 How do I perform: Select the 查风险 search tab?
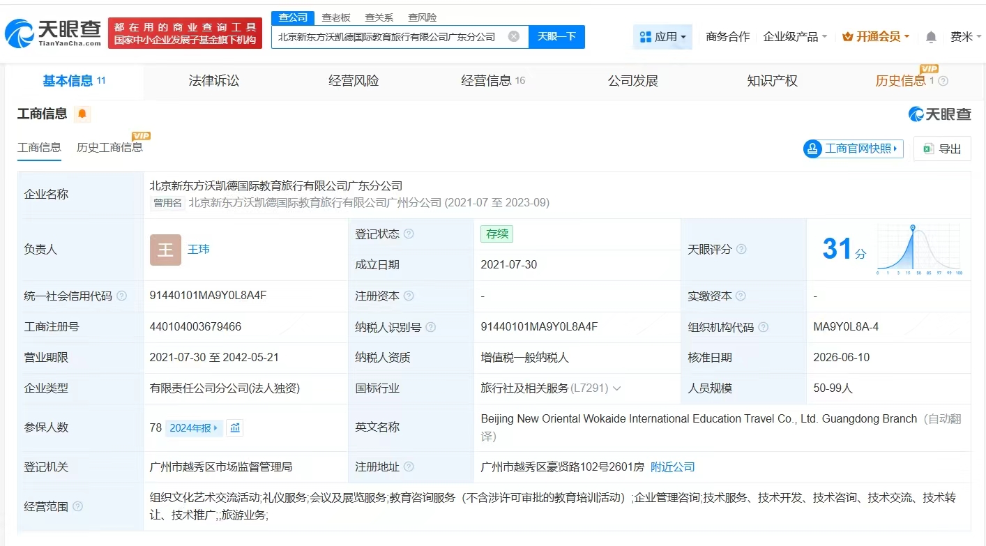[423, 17]
